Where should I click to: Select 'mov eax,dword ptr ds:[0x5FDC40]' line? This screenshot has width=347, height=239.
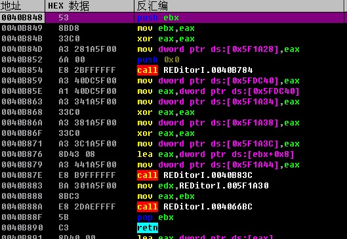[218, 91]
